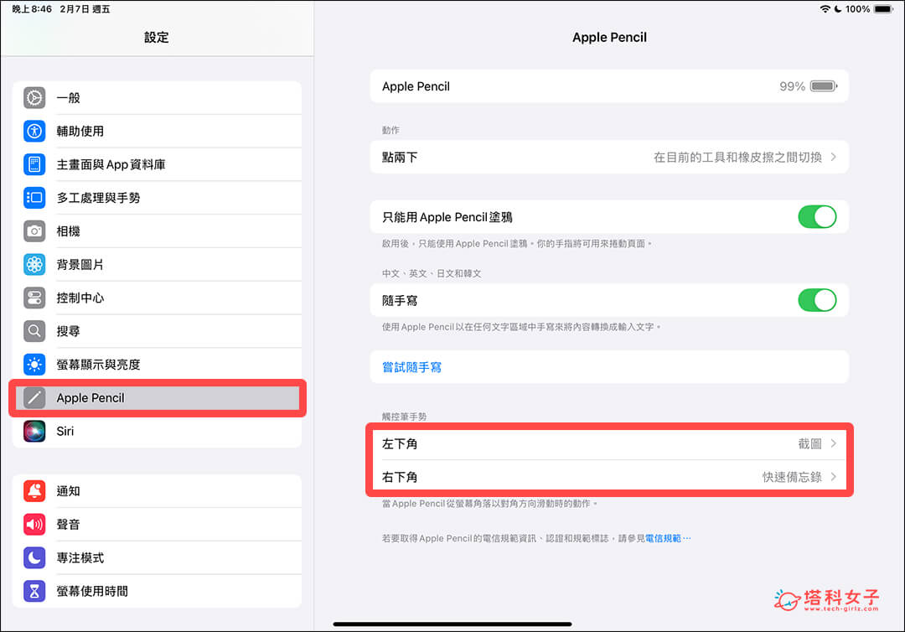This screenshot has width=905, height=632.
Task: Click the Notifications (通知) bell icon
Action: pyautogui.click(x=34, y=491)
